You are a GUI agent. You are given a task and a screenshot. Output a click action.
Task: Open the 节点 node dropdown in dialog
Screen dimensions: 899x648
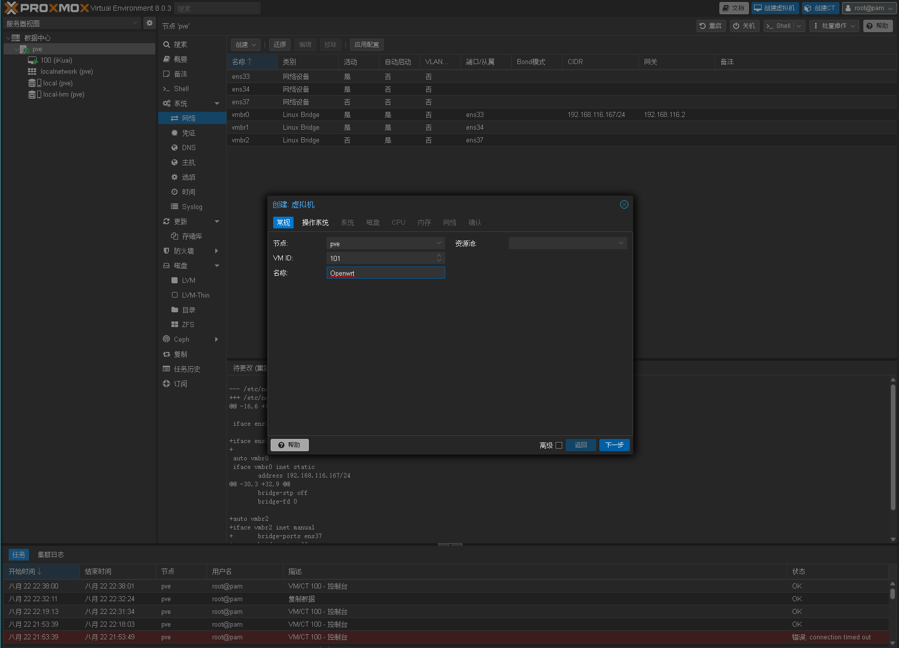coord(439,244)
